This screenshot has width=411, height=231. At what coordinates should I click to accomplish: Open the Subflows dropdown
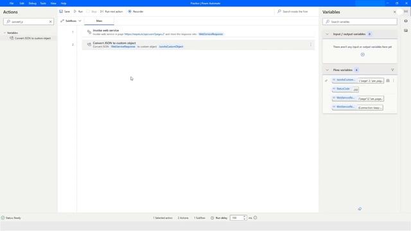tap(71, 21)
